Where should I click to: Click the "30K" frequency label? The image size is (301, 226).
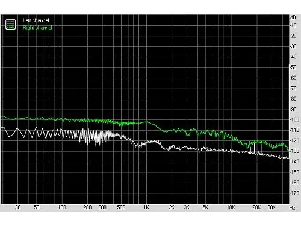tap(272, 207)
